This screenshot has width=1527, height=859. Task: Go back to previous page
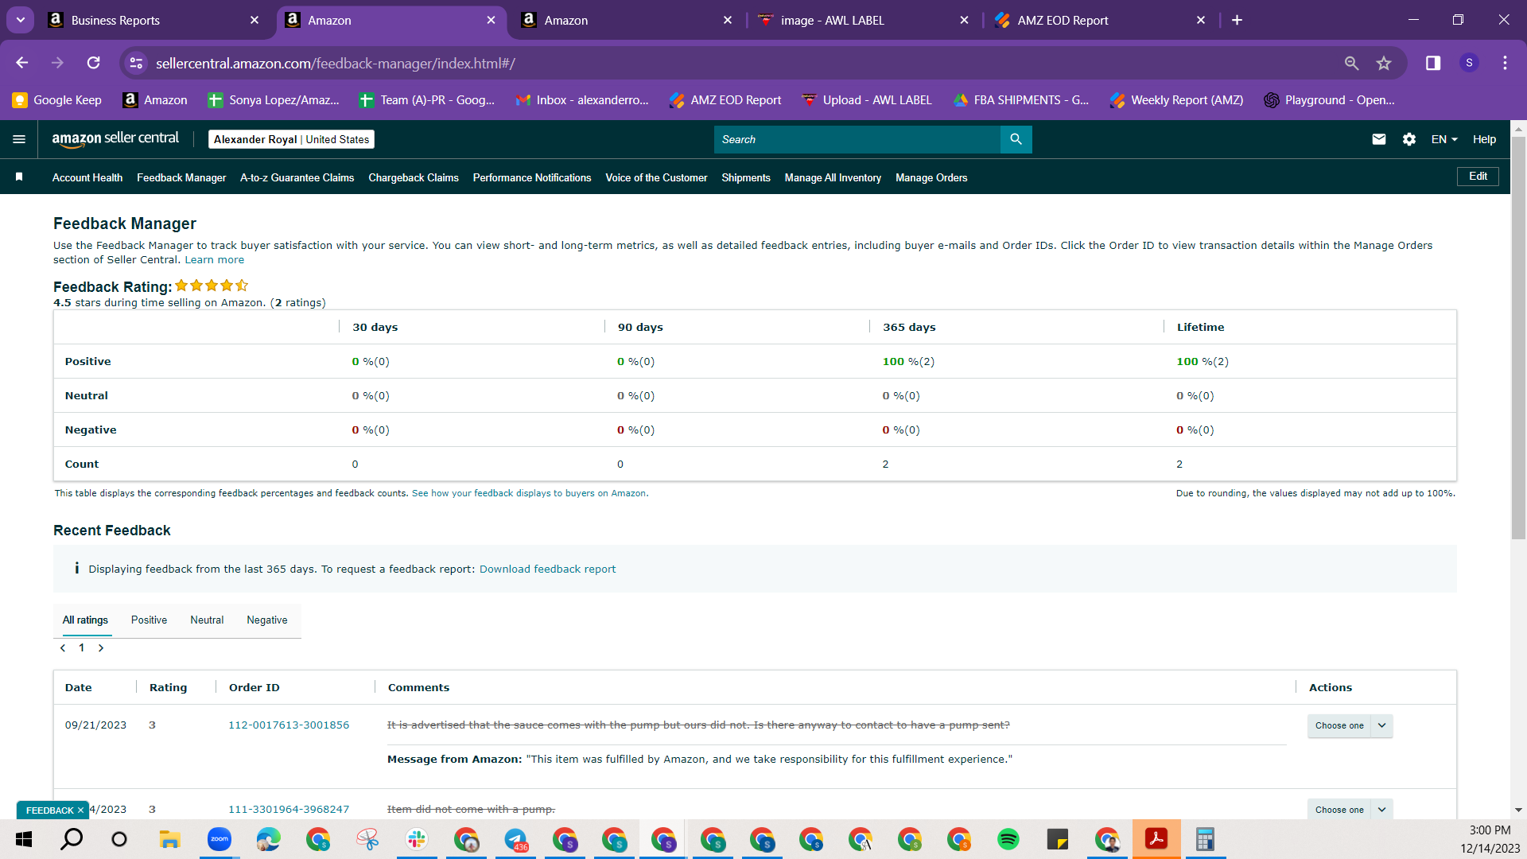pyautogui.click(x=22, y=63)
